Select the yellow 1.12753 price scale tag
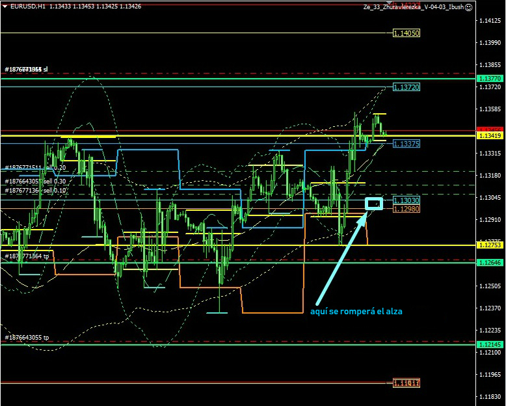The image size is (506, 406). 490,245
